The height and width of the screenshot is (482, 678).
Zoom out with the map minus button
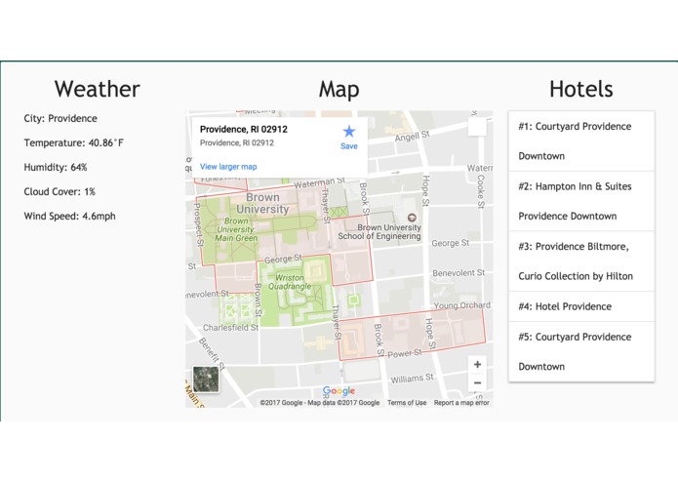click(x=477, y=383)
